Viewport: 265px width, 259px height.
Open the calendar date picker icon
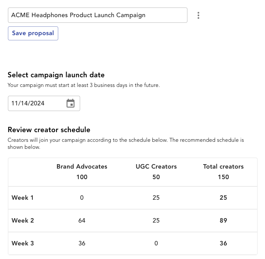71,103
